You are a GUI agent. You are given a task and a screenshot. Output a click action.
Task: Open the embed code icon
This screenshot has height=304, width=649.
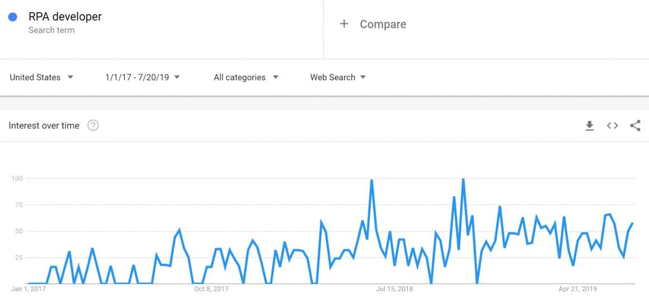pyautogui.click(x=612, y=126)
